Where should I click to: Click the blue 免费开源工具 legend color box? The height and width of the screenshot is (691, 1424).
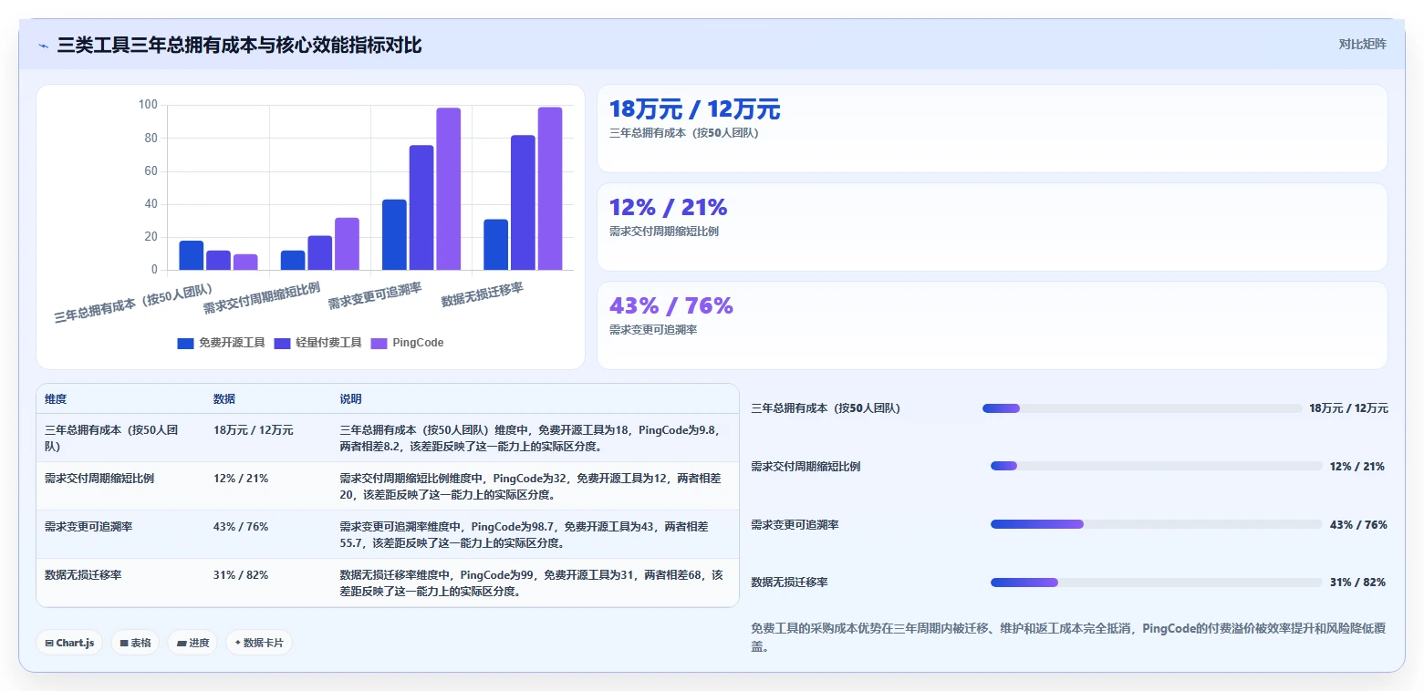tap(185, 344)
